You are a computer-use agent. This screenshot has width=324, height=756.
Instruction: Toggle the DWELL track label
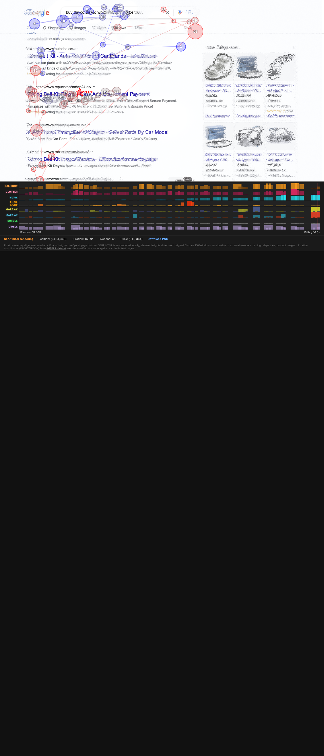click(13, 227)
